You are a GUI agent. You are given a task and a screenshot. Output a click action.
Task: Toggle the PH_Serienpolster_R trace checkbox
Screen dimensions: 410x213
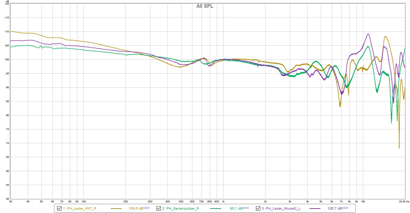(x=159, y=208)
